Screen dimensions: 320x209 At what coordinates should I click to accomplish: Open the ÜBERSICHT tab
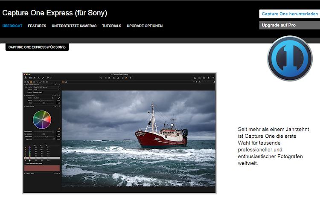coord(12,26)
